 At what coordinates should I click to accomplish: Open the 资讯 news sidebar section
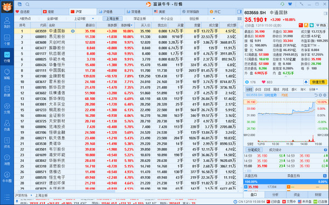tap(7, 143)
